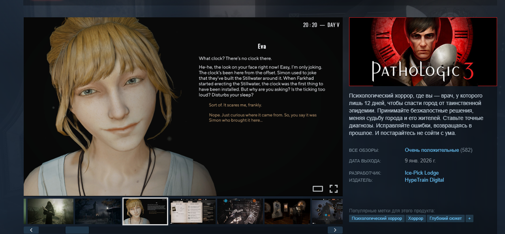Select the last partially visible thumbnail
Viewport: 505px width, 234px height.
(327, 212)
